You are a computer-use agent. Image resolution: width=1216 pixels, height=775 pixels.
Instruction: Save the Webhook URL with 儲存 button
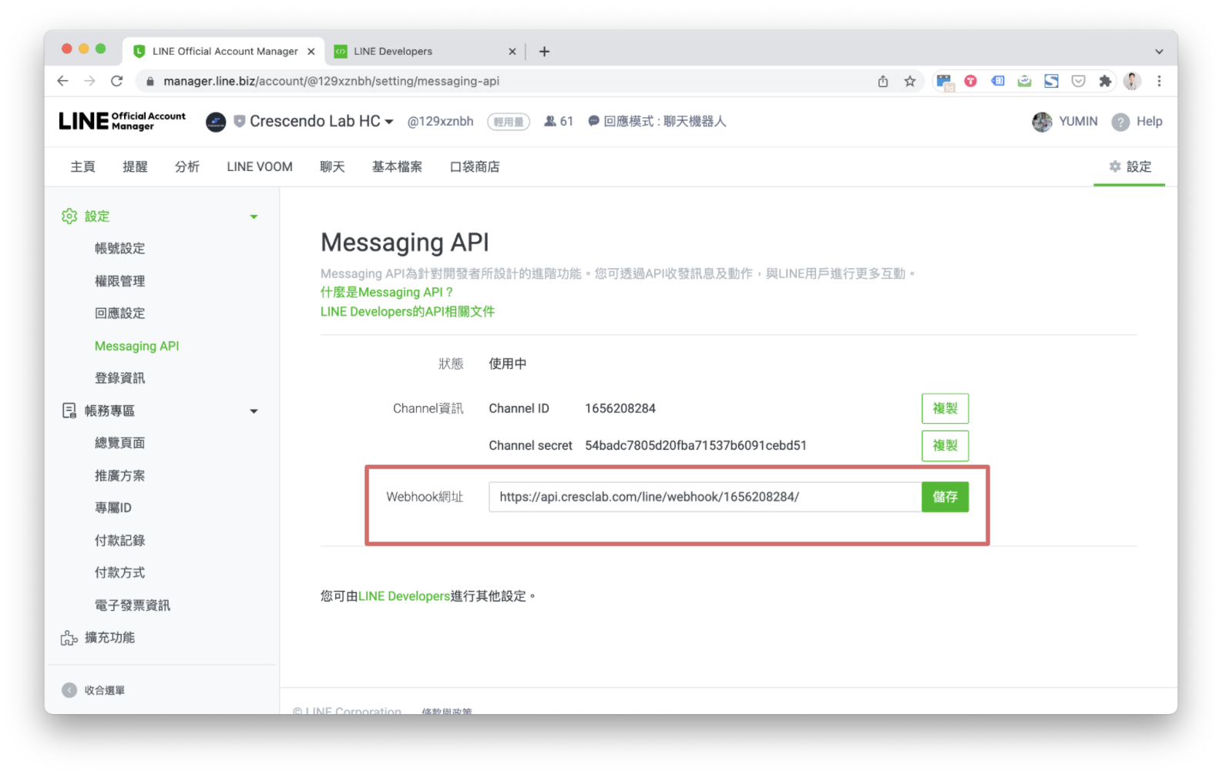[945, 497]
